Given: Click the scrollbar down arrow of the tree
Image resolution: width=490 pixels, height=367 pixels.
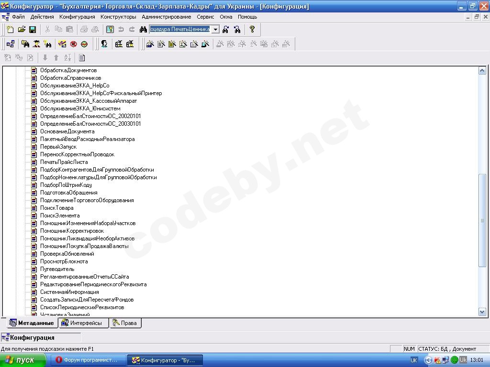Looking at the screenshot, I should pyautogui.click(x=482, y=312).
